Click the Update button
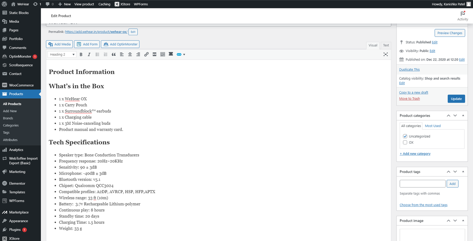 coord(456,99)
